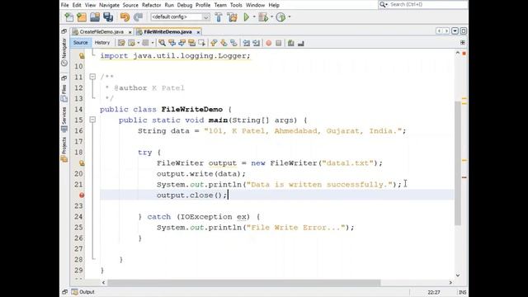528x297 pixels.
Task: Click the New File toolbar icon
Action: point(69,16)
